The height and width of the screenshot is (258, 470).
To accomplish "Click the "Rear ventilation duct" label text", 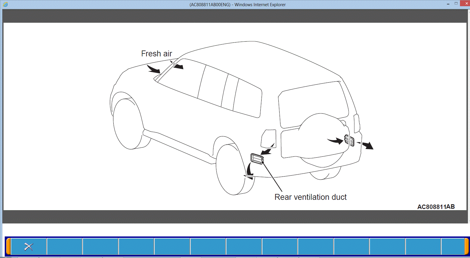I will 310,197.
